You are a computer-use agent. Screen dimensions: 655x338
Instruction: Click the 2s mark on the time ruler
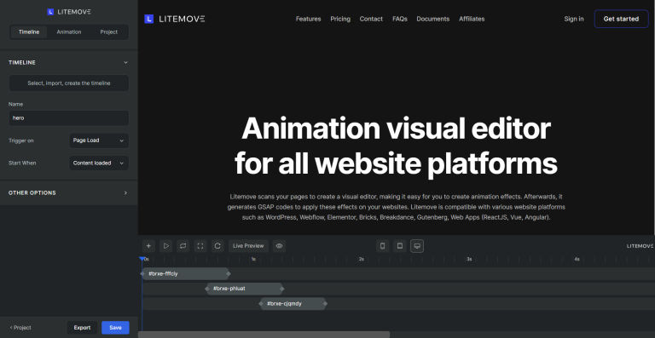[361, 259]
